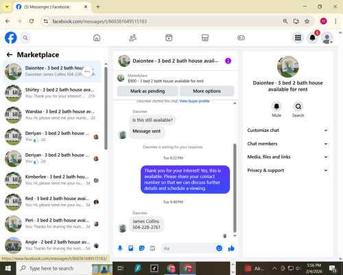Open Angie 2 bed 2 bath conversation
This screenshot has height=275, width=343.
pos(51,245)
